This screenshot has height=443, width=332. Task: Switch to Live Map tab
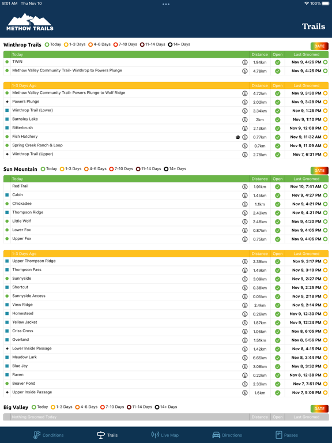165,435
